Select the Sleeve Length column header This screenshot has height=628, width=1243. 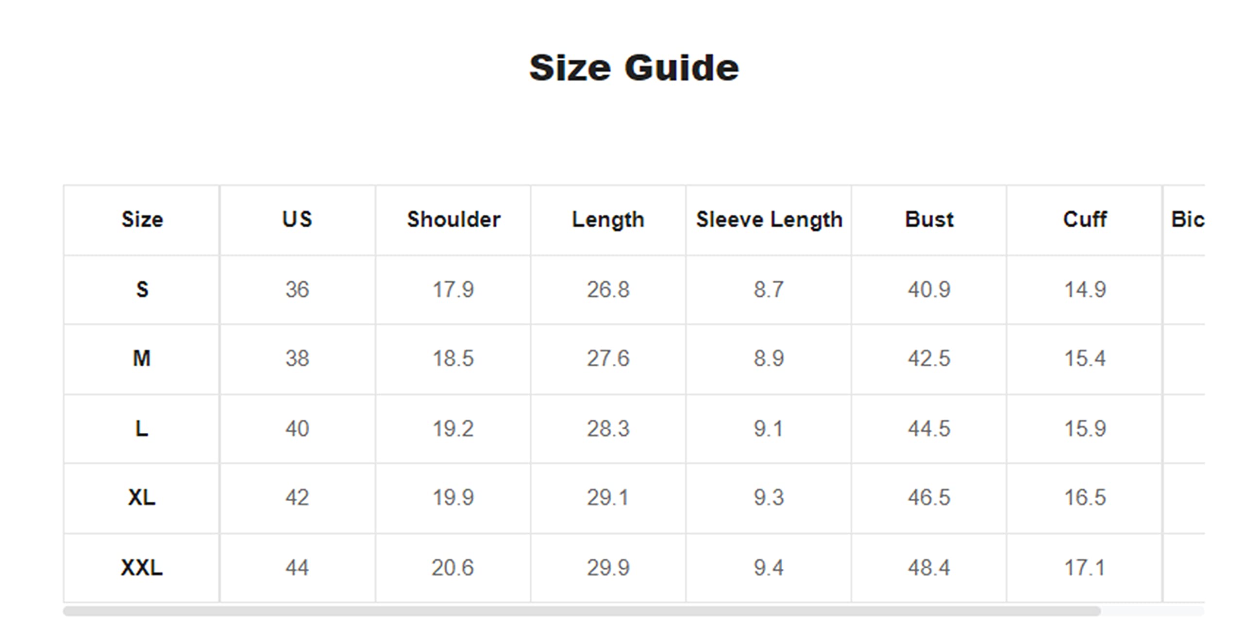click(769, 220)
